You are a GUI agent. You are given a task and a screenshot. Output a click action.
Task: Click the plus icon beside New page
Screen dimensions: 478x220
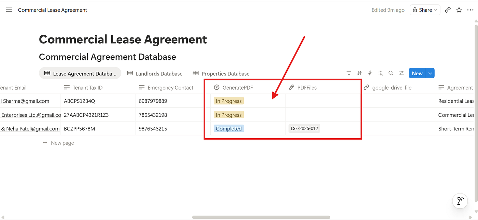[x=45, y=143]
